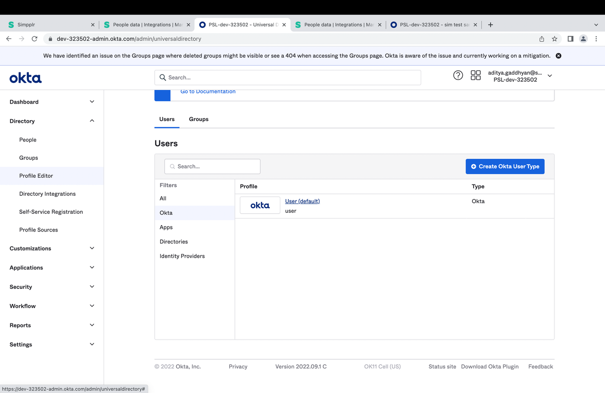Click Create Okta User Type button
Image resolution: width=605 pixels, height=393 pixels.
[505, 166]
